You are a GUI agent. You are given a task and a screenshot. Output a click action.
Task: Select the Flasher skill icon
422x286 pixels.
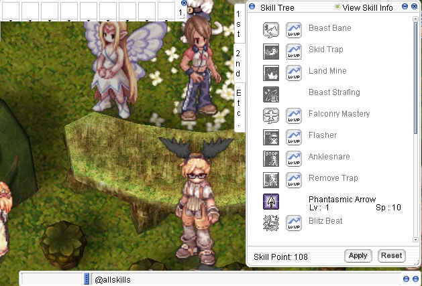[271, 137]
